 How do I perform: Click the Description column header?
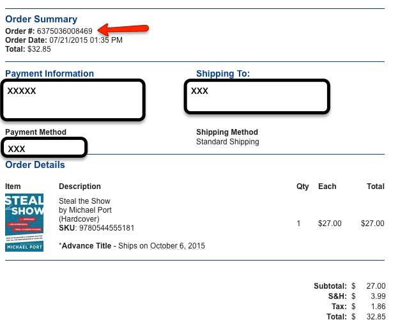[80, 187]
